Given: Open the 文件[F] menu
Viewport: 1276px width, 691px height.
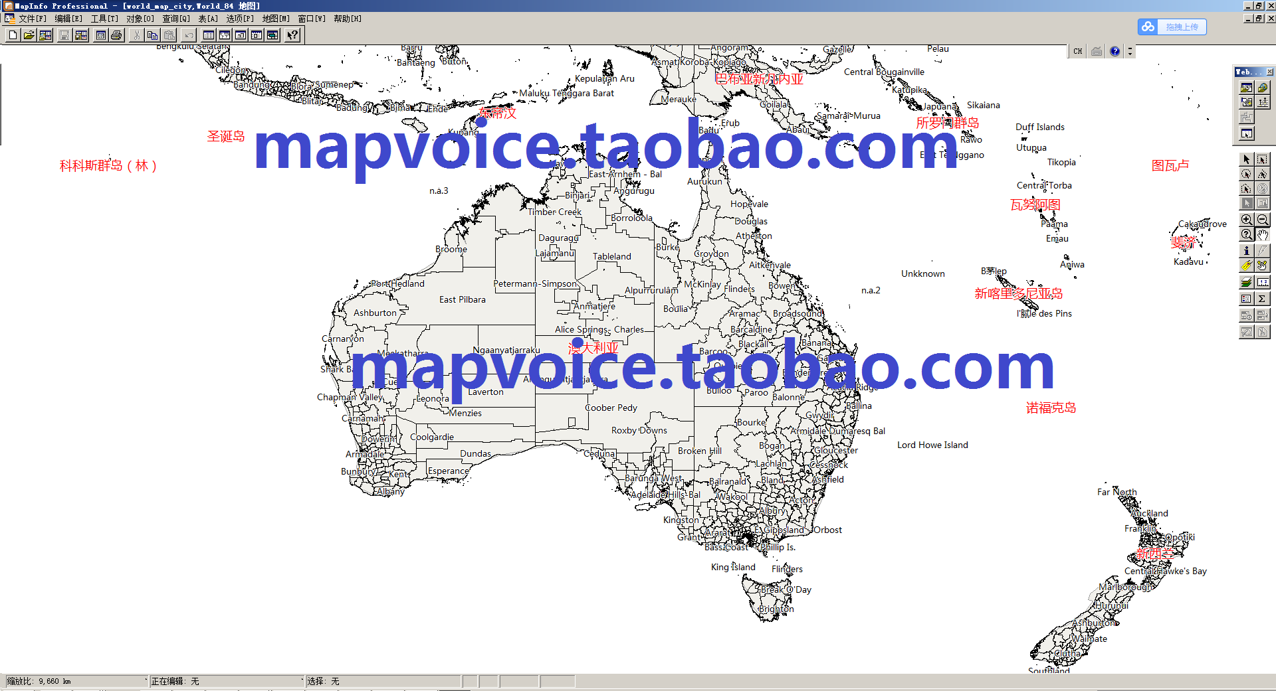Looking at the screenshot, I should click(33, 19).
